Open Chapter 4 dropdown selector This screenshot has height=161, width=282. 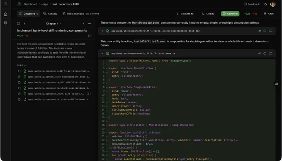pyautogui.click(x=53, y=24)
